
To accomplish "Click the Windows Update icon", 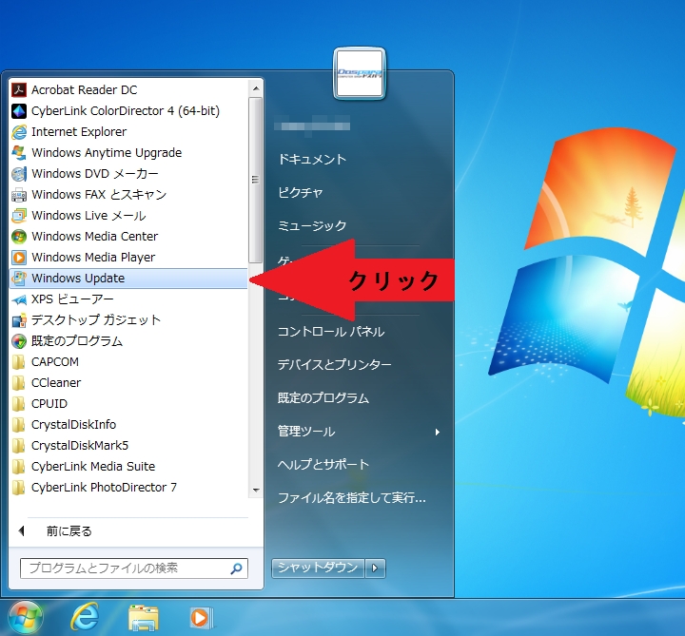I will [19, 278].
